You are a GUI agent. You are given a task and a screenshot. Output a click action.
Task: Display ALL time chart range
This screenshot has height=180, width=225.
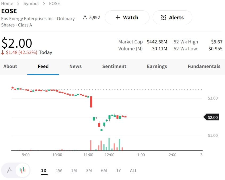(134, 170)
